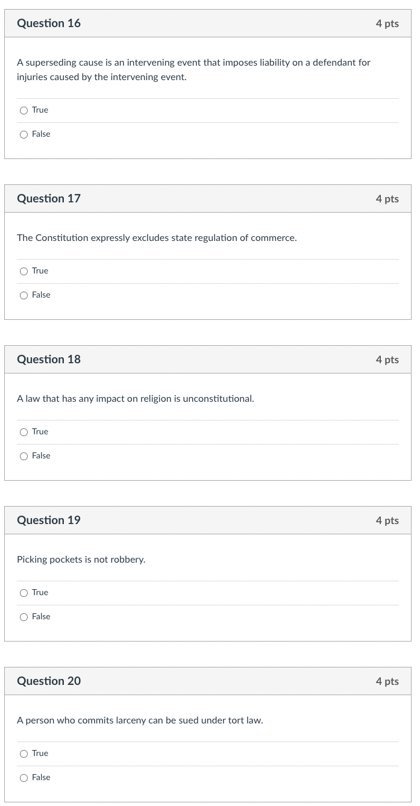Click the picking pockets question text
420x806 pixels.
[81, 560]
